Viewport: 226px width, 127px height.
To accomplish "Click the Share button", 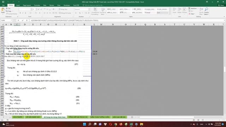I will point(221,5).
